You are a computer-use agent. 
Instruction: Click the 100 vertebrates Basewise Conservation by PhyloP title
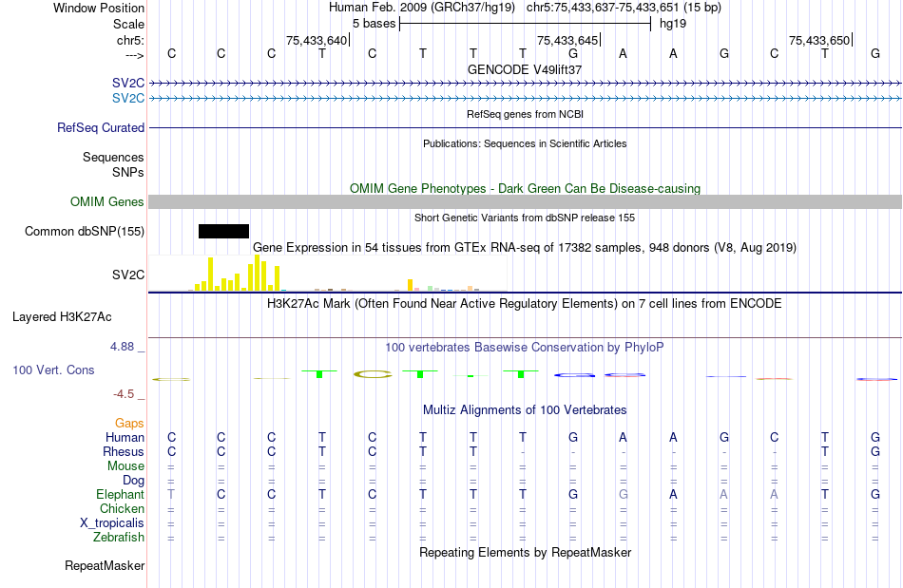pos(525,347)
